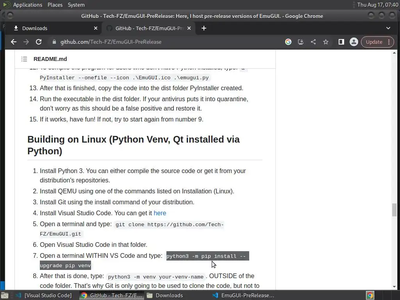Click 'Install Git using the install command' step
400x300 pixels.
[x=117, y=202]
